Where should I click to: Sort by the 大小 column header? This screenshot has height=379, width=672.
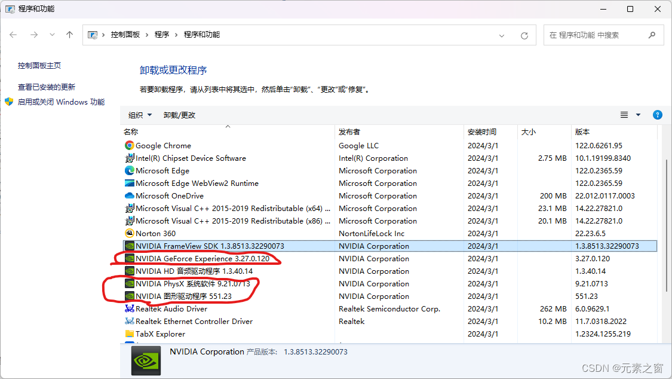544,132
